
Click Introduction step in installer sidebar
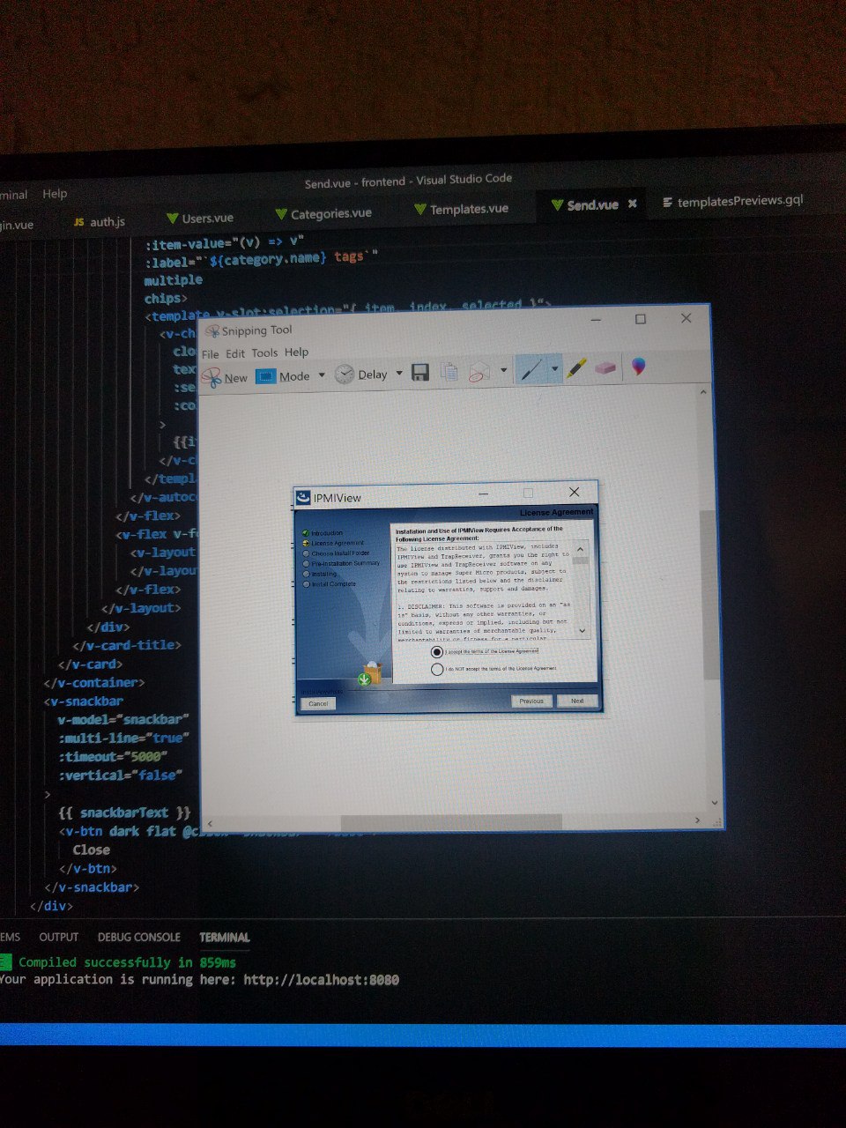click(326, 533)
